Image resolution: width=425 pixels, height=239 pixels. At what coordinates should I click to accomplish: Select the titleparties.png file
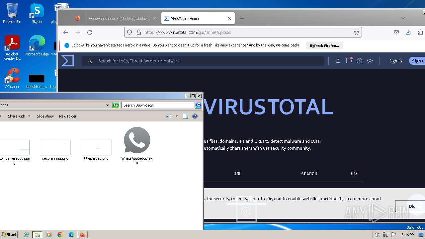pyautogui.click(x=96, y=150)
